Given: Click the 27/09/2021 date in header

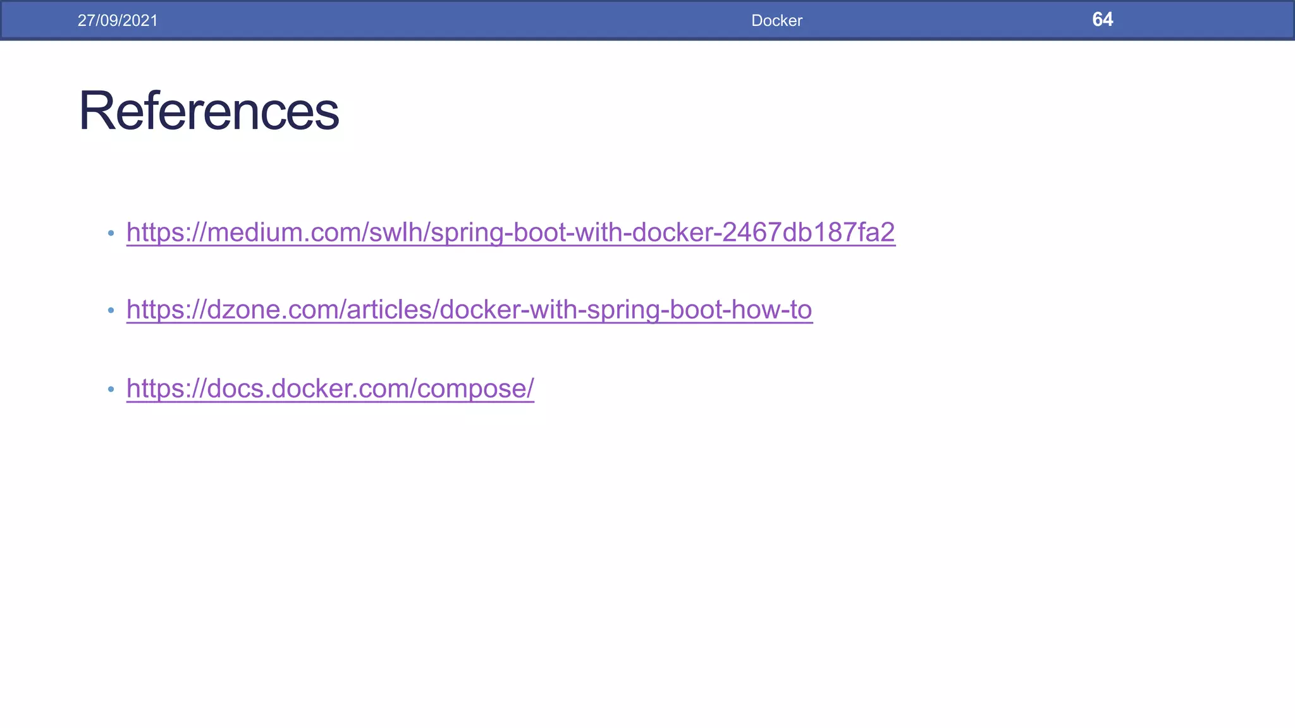Looking at the screenshot, I should tap(118, 21).
